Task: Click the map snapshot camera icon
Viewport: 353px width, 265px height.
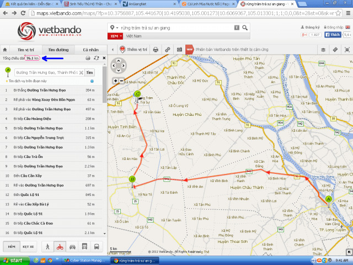Action: (x=179, y=50)
